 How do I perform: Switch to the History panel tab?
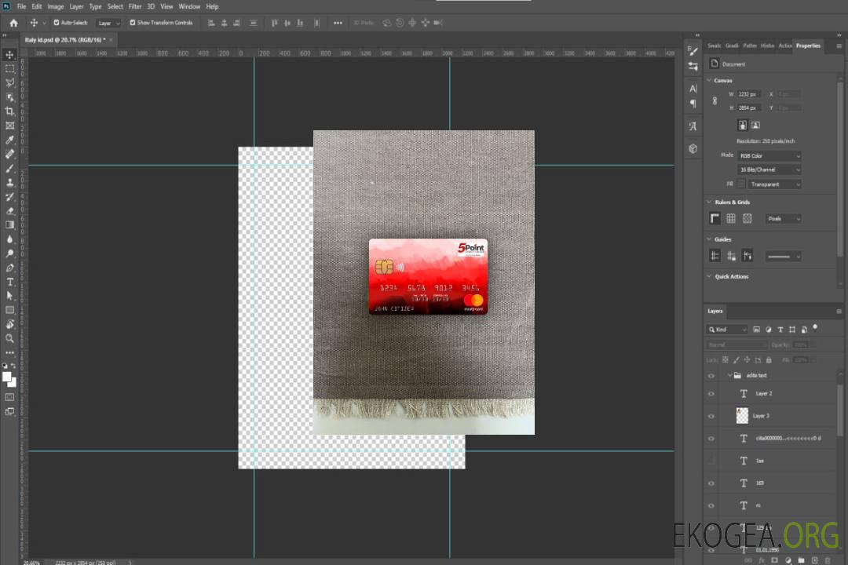click(x=767, y=46)
